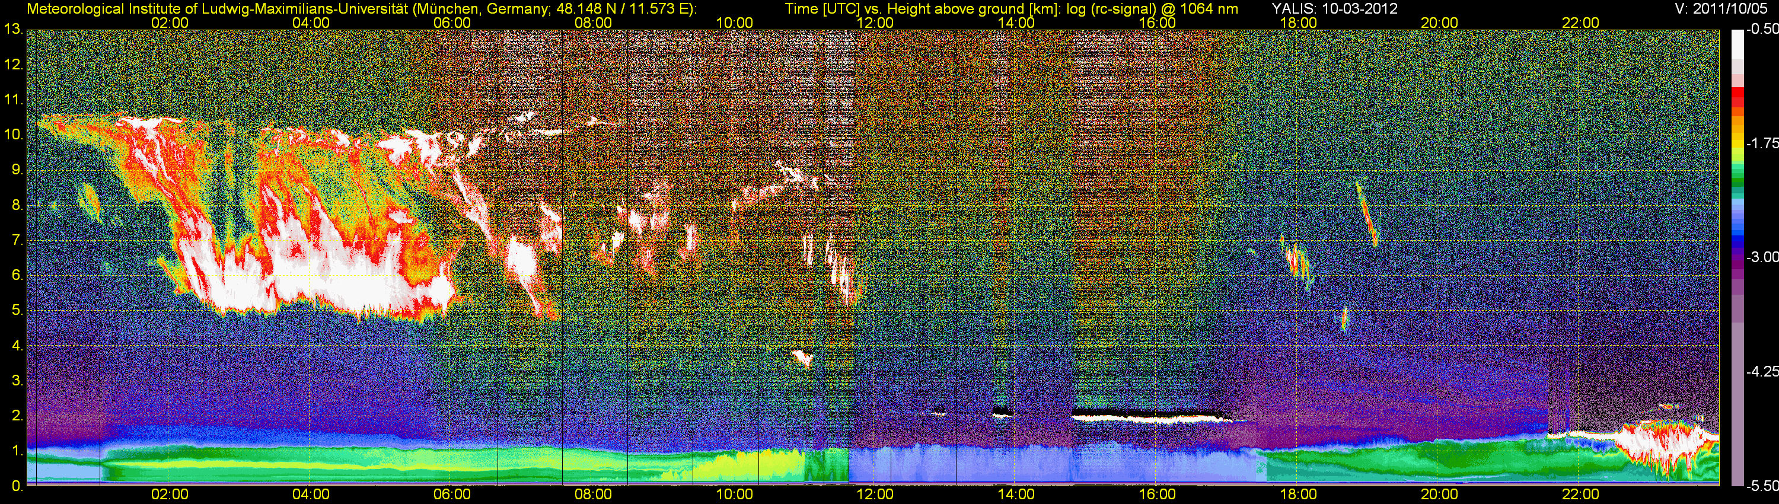
Task: Click the height axis label '10.'
Action: pos(13,135)
